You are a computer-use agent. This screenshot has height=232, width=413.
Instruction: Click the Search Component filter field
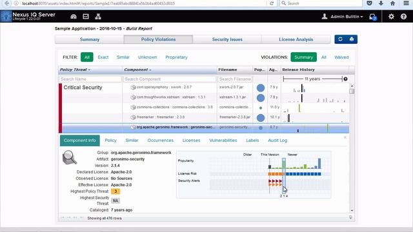169,79
